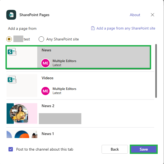The width and height of the screenshot is (164, 164).
Task: Click 'Latest' label under News editors
Action: tap(57, 65)
